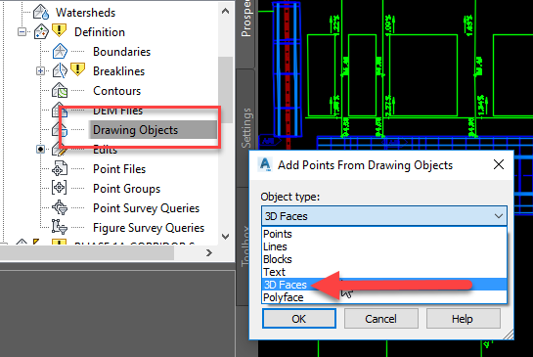Open the Object type combo box
The width and height of the screenshot is (533, 357).
pos(384,216)
